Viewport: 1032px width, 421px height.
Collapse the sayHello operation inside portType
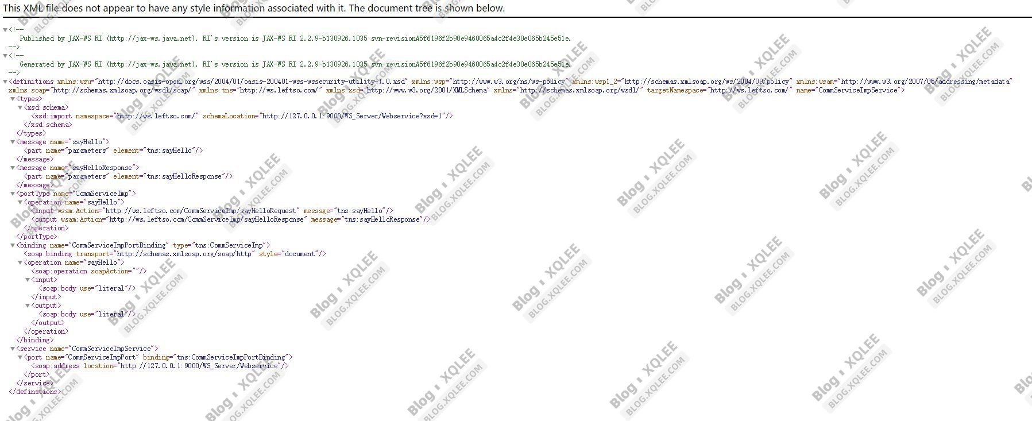20,202
